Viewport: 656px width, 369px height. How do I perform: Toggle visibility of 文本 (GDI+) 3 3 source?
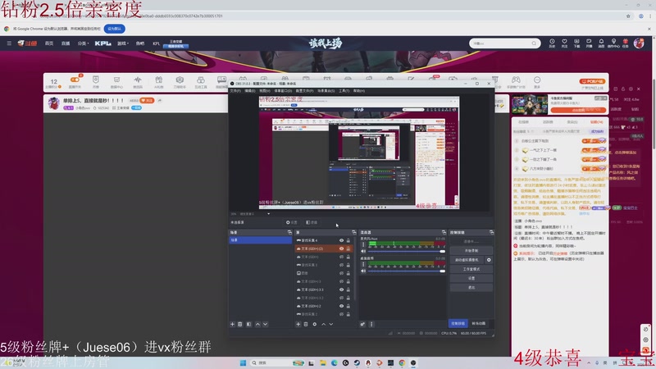(x=341, y=289)
